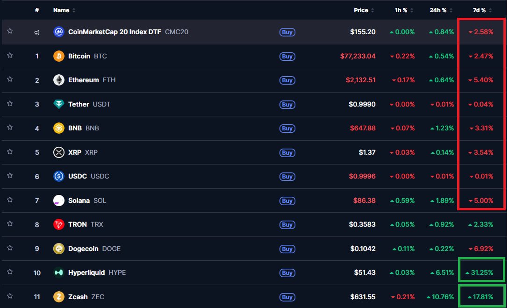This screenshot has height=308, width=509.
Task: Open the Solana SOL name link
Action: click(x=87, y=201)
